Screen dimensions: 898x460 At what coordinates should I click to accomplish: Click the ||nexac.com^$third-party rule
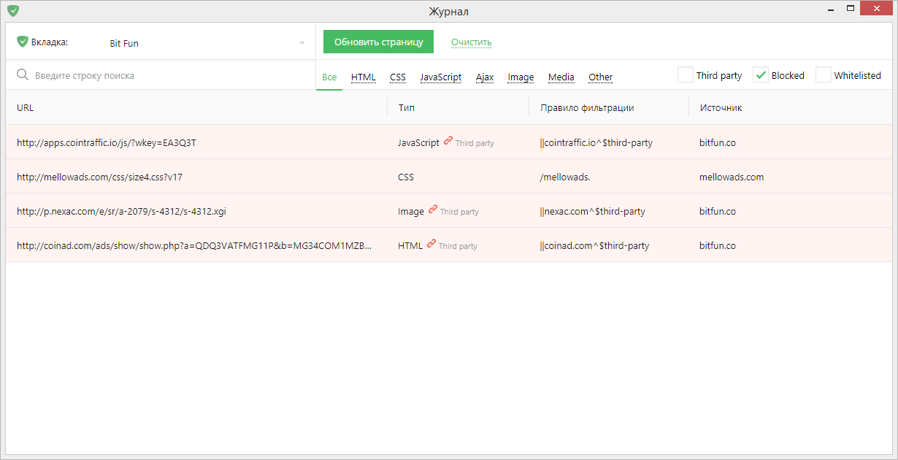(592, 211)
